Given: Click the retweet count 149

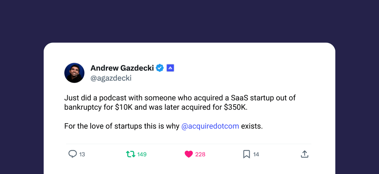Looking at the screenshot, I should point(142,154).
